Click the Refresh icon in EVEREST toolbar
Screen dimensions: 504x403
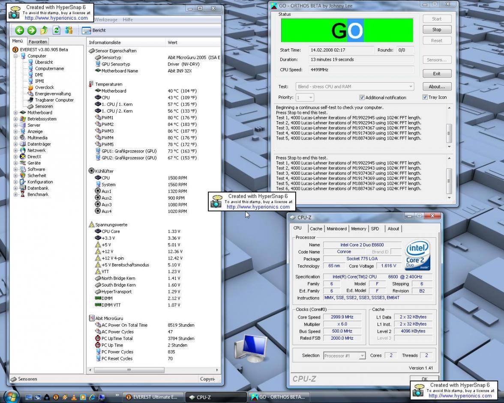click(x=57, y=30)
